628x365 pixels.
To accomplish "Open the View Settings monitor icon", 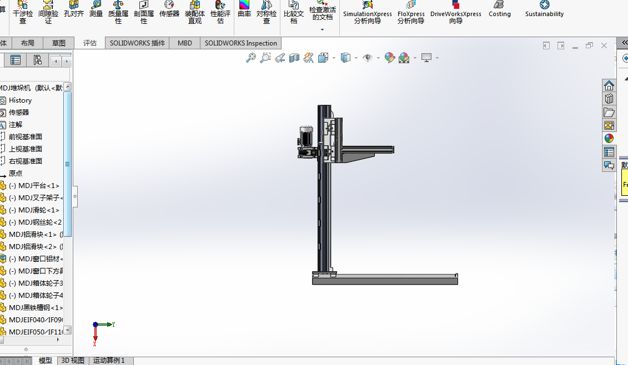I will (x=426, y=58).
